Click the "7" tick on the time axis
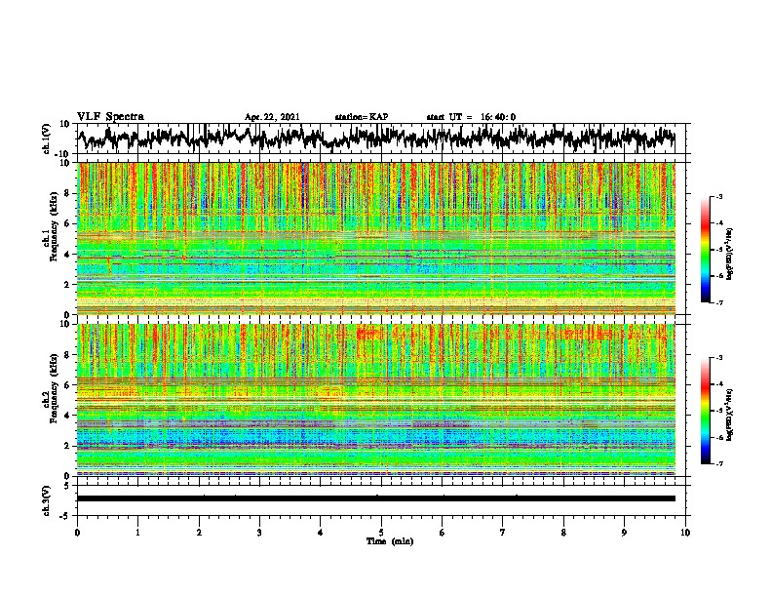 (x=503, y=533)
